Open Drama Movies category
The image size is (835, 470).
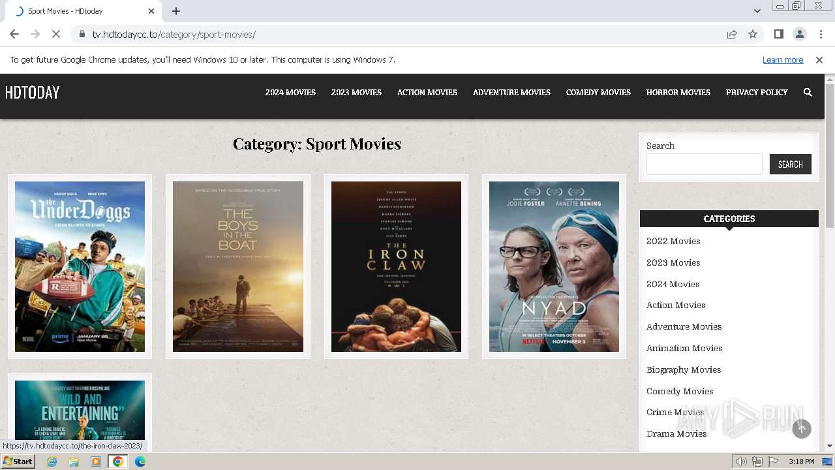pos(676,434)
